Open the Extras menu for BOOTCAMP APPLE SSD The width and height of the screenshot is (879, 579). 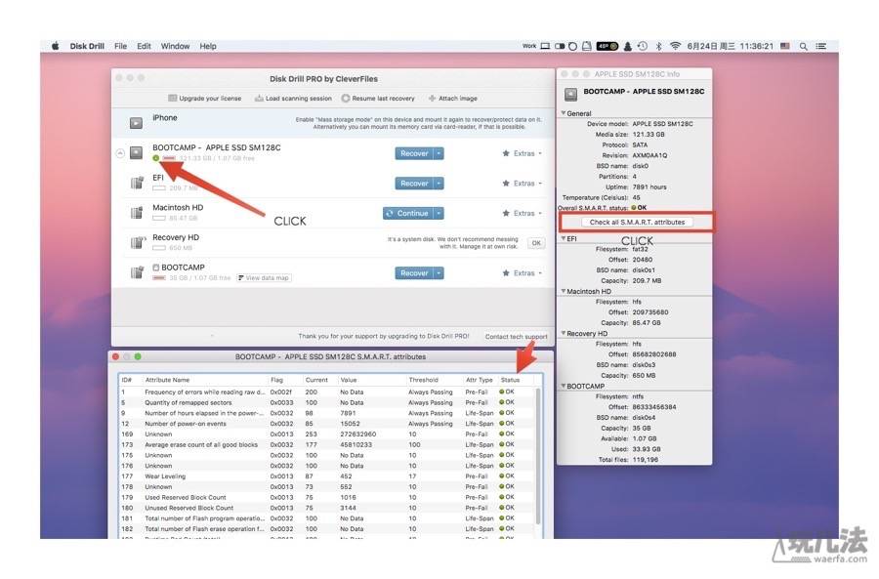(523, 153)
